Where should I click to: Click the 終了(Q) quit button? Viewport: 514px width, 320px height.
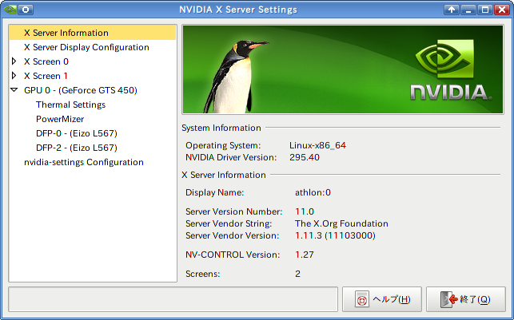[x=466, y=299]
